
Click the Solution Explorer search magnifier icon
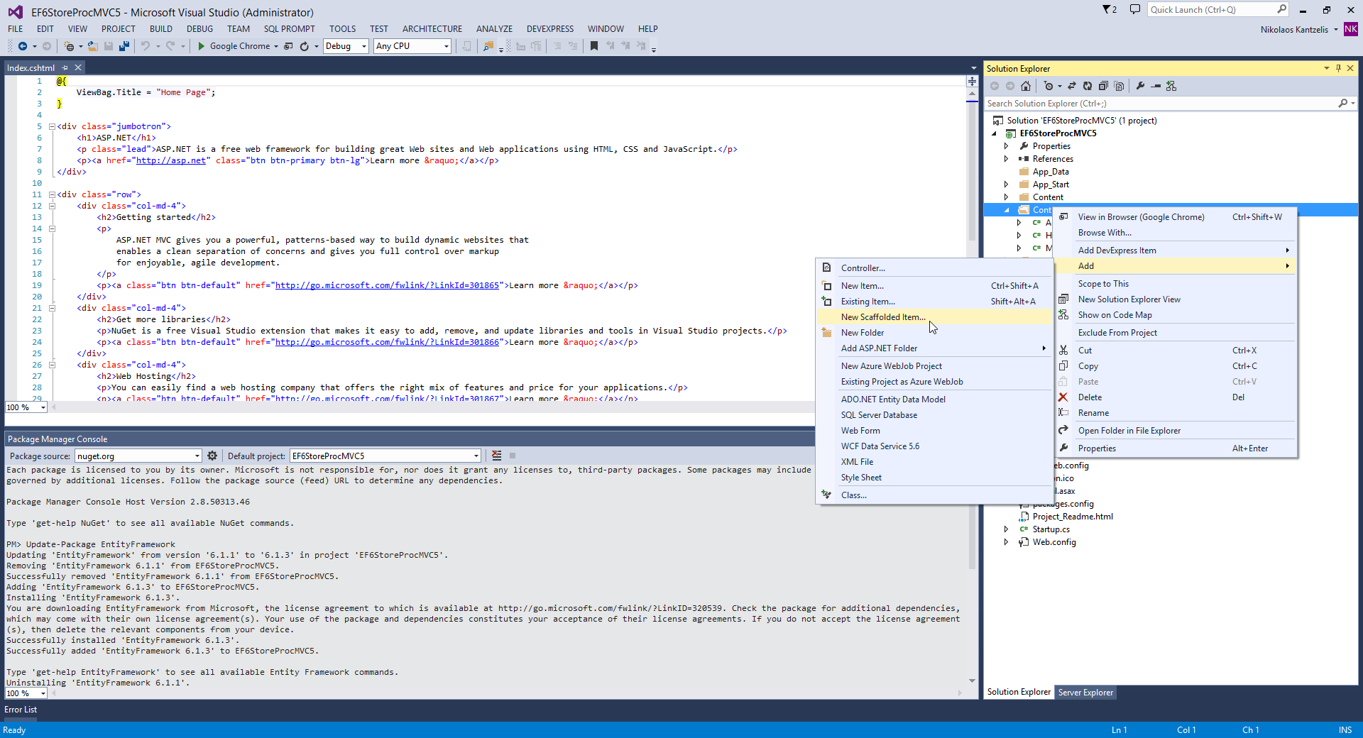point(1342,104)
